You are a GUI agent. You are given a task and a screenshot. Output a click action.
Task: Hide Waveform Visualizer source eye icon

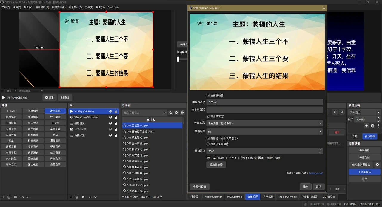tap(110, 117)
